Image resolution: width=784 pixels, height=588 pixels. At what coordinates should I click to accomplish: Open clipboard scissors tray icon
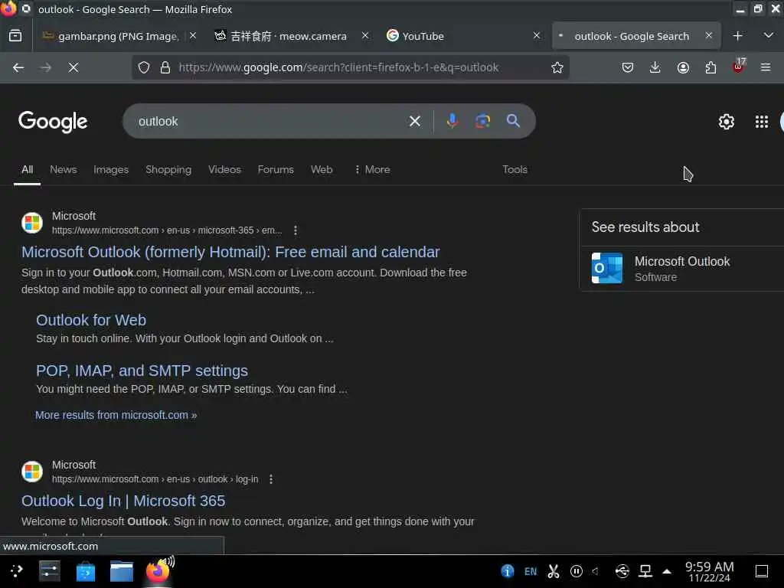[x=554, y=571]
